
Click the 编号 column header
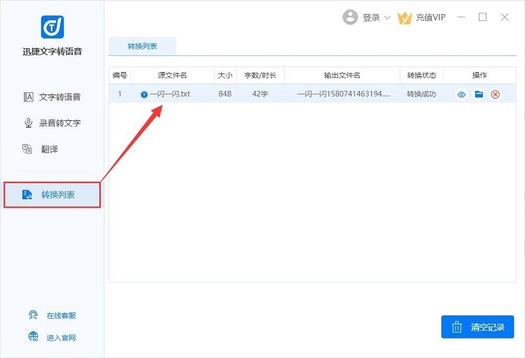[120, 76]
